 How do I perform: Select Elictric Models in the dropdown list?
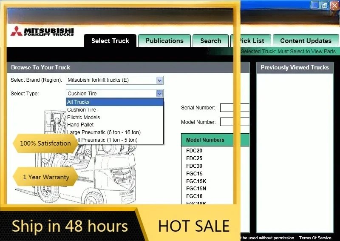point(115,117)
